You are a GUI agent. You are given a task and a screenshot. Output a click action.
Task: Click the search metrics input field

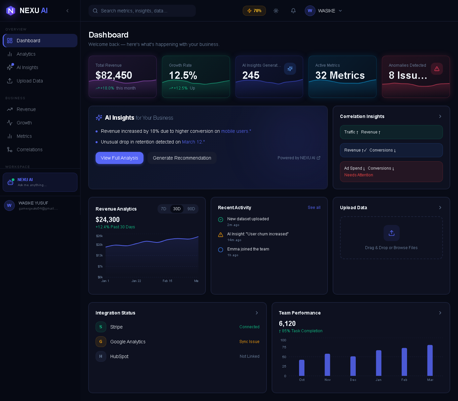pyautogui.click(x=142, y=11)
